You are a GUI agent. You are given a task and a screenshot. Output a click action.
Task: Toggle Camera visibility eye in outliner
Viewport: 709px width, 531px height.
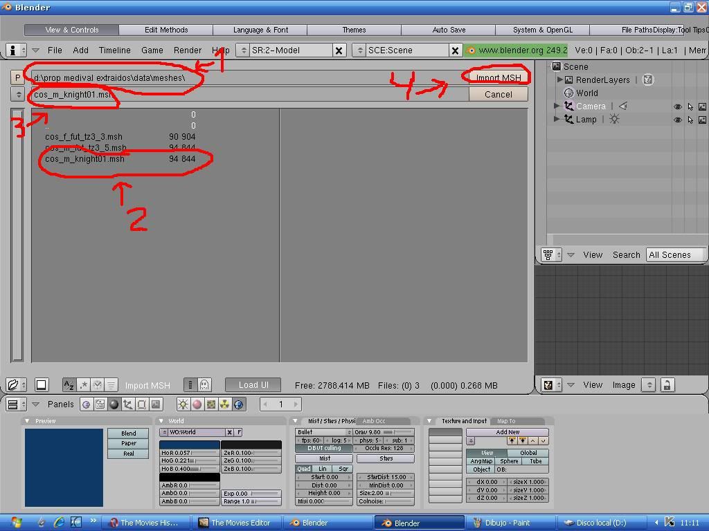pos(677,107)
